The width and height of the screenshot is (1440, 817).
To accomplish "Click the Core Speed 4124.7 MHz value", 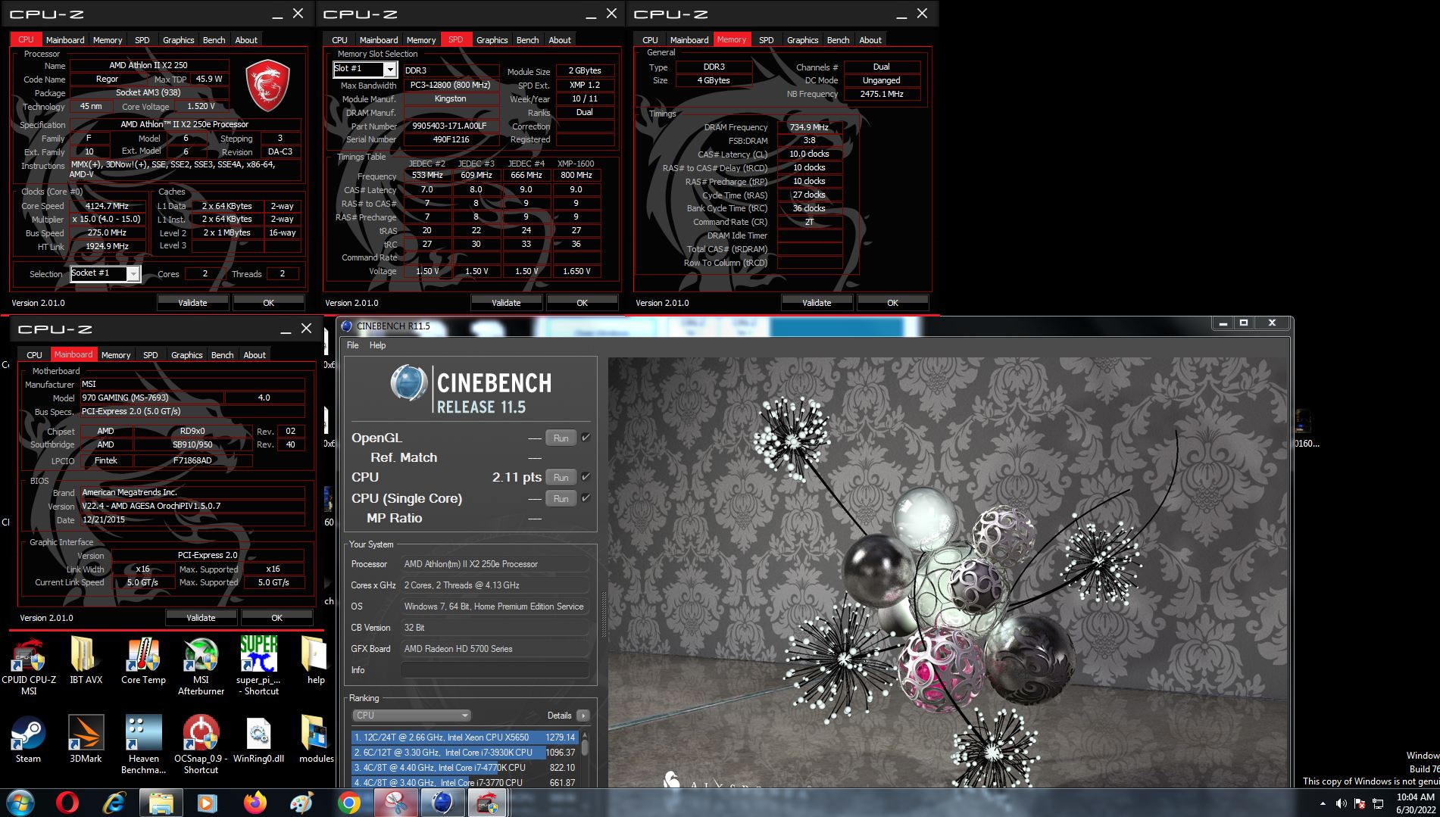I will [107, 206].
